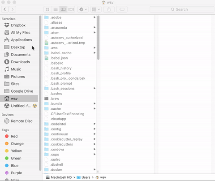Viewport: 215px width, 181px height.
Task: Select the wsv home sidebar item
Action: coord(19,99)
